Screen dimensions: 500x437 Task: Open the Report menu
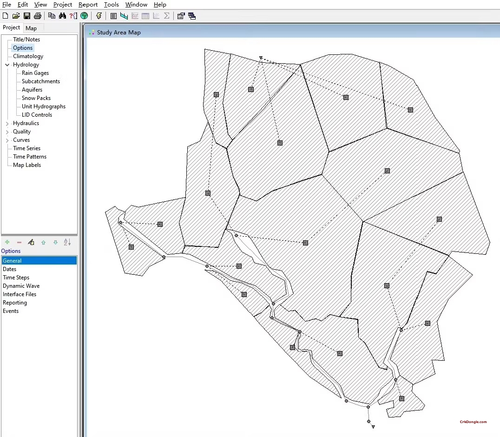pyautogui.click(x=88, y=5)
